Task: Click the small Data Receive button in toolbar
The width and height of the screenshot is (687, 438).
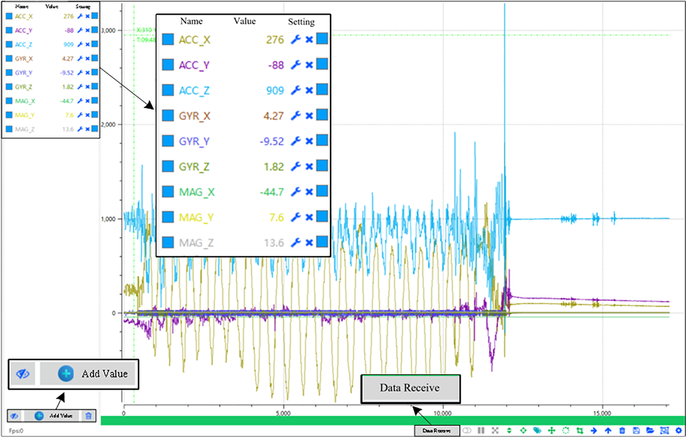Action: point(437,430)
